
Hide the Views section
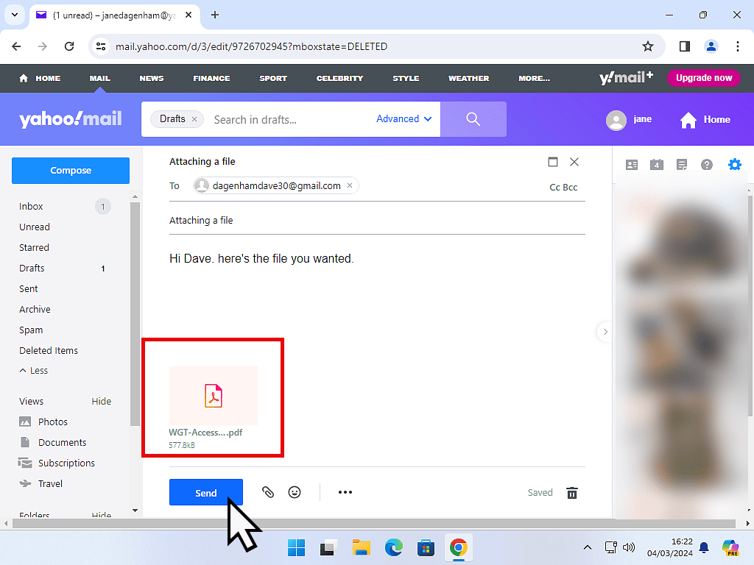[x=102, y=401]
